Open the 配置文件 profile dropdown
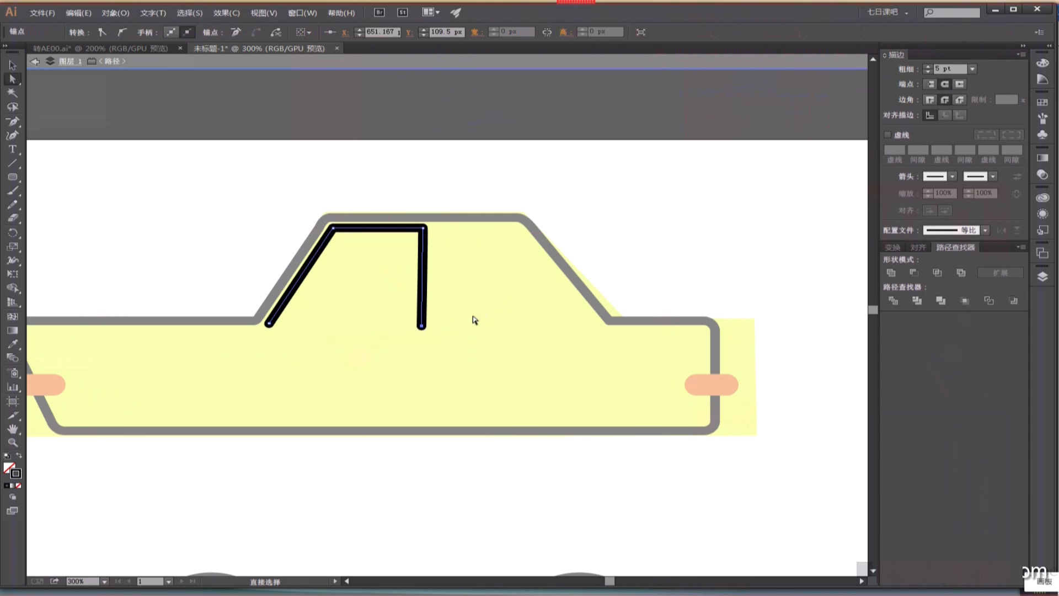 tap(985, 230)
